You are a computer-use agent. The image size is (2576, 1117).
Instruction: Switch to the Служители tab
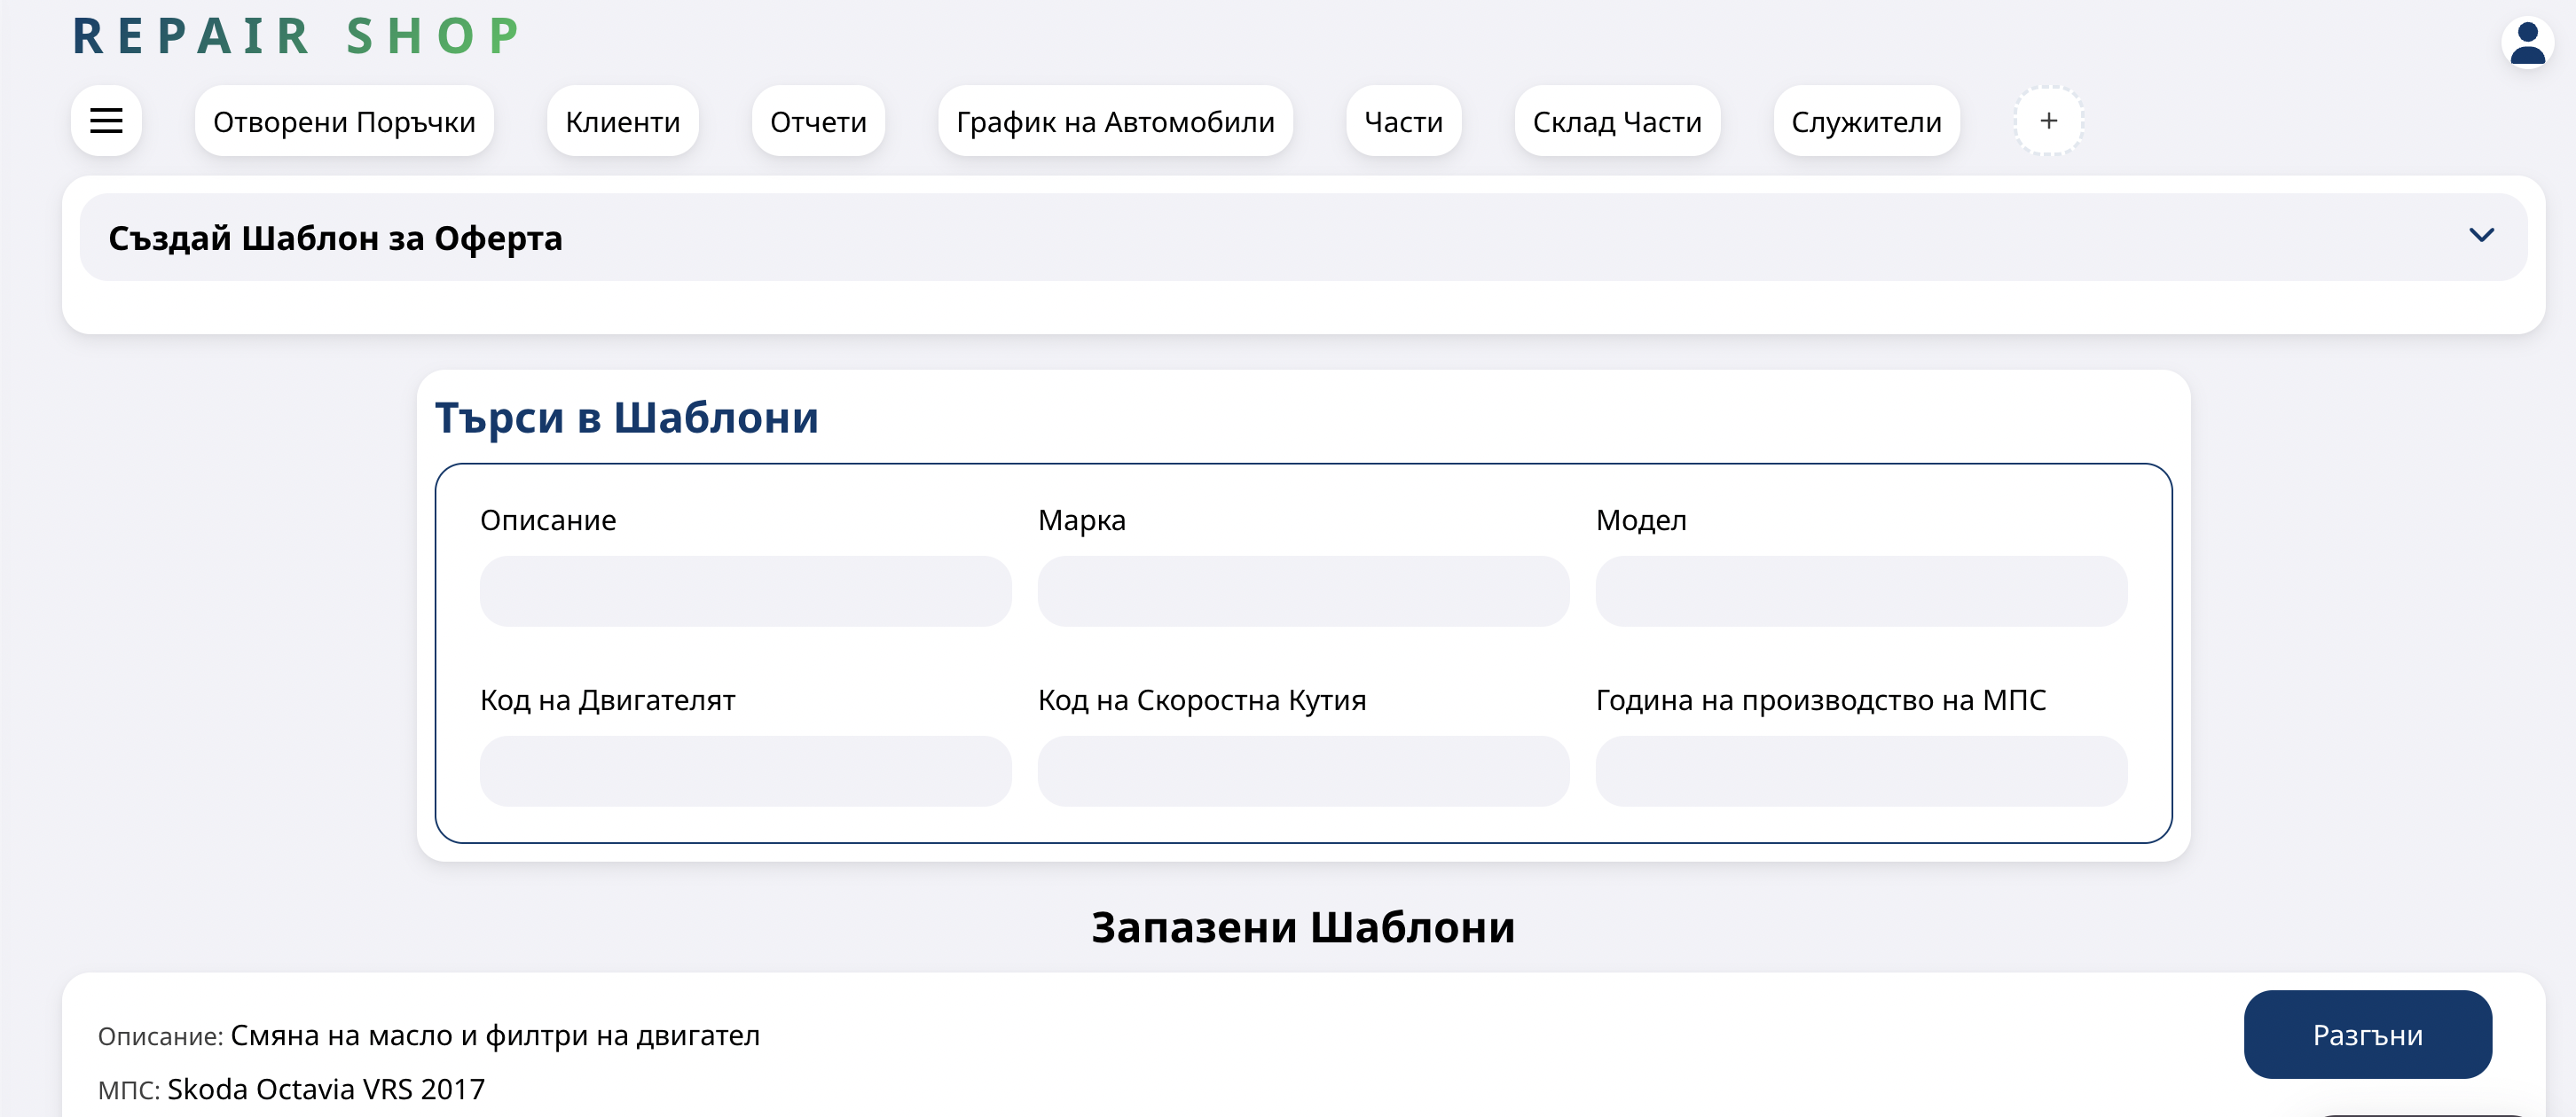pos(1866,121)
